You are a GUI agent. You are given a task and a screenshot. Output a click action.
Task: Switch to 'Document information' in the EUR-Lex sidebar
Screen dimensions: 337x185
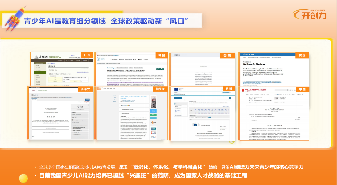pos(178,105)
